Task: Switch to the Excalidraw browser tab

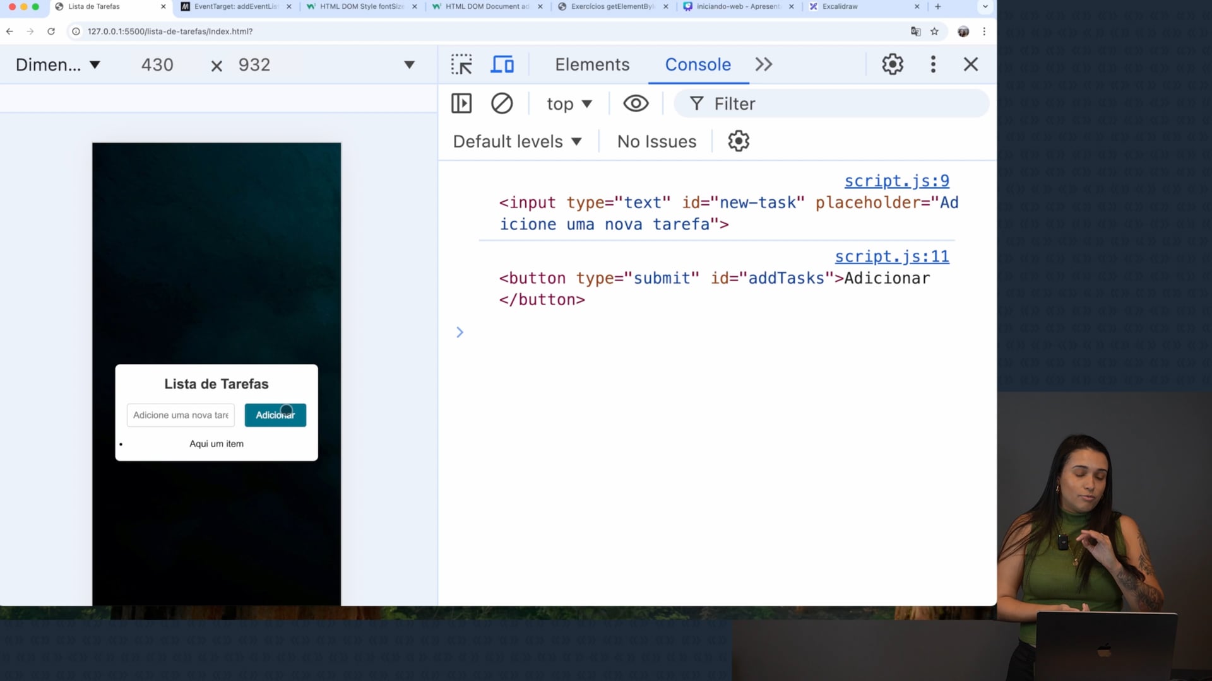Action: (x=840, y=7)
